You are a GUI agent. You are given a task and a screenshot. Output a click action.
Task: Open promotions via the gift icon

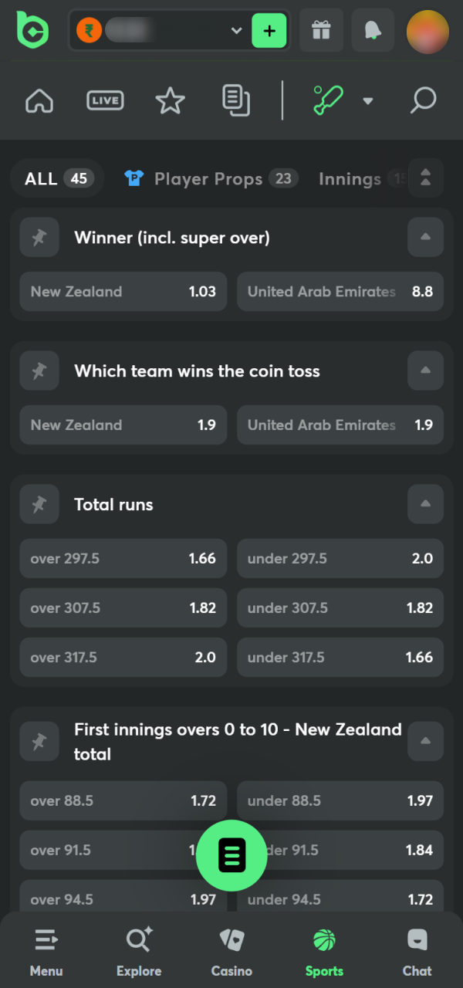pyautogui.click(x=321, y=30)
